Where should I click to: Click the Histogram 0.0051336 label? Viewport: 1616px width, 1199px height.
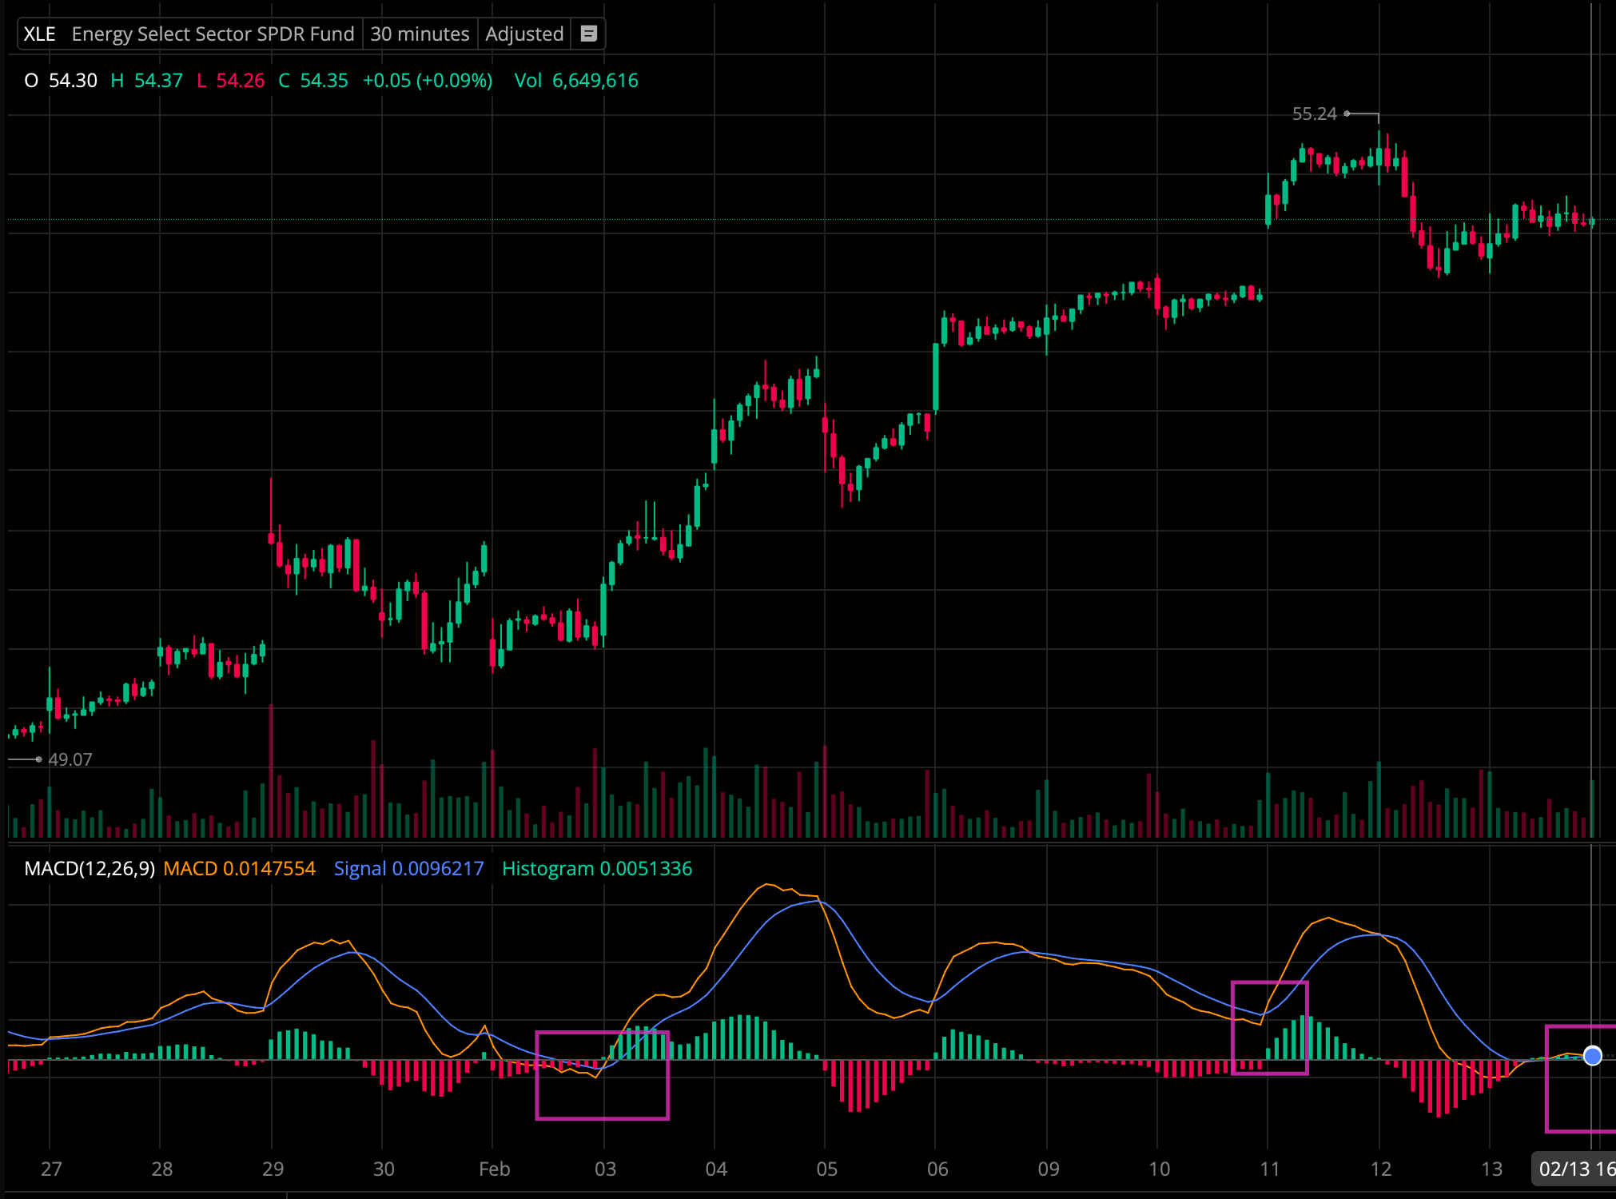(x=596, y=869)
